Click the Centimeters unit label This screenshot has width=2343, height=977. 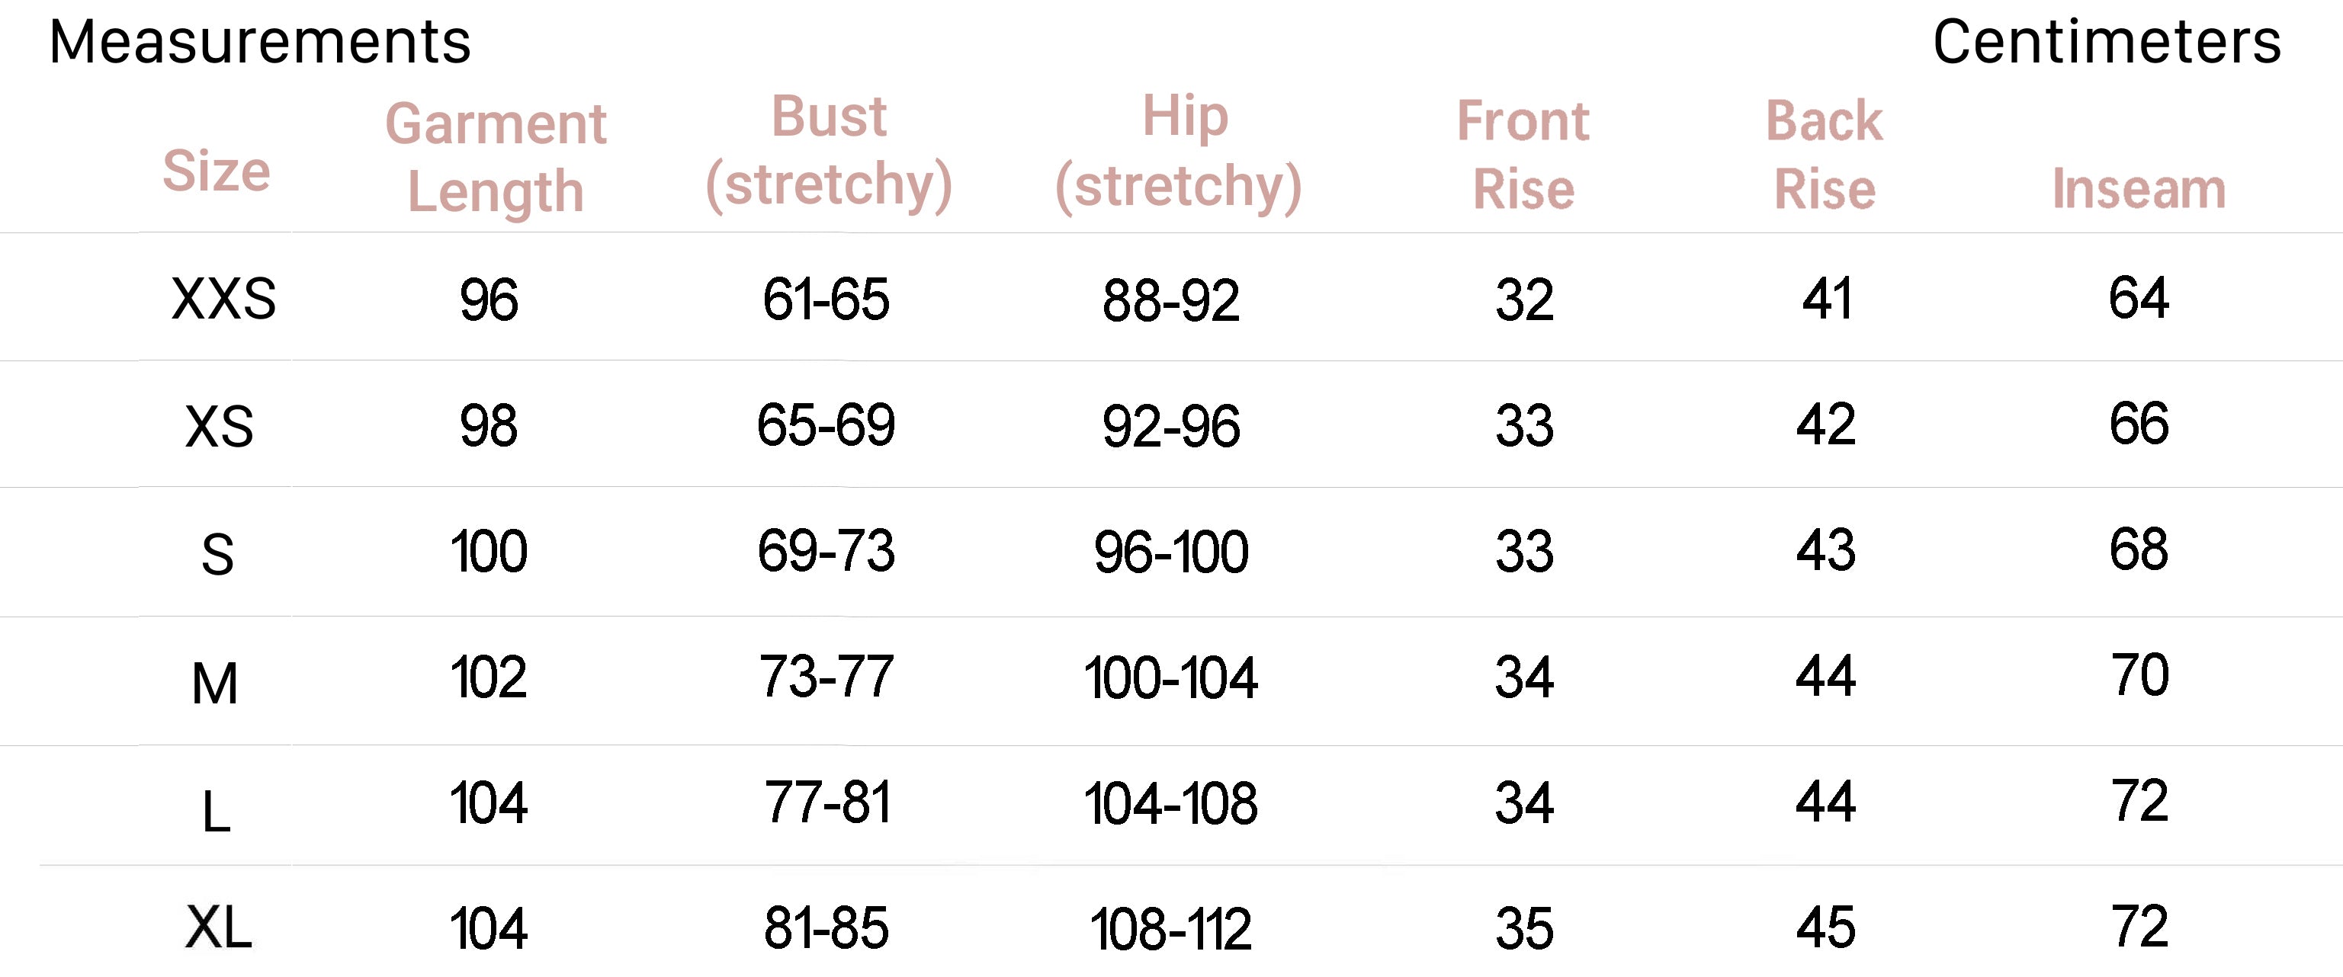[x=2107, y=43]
